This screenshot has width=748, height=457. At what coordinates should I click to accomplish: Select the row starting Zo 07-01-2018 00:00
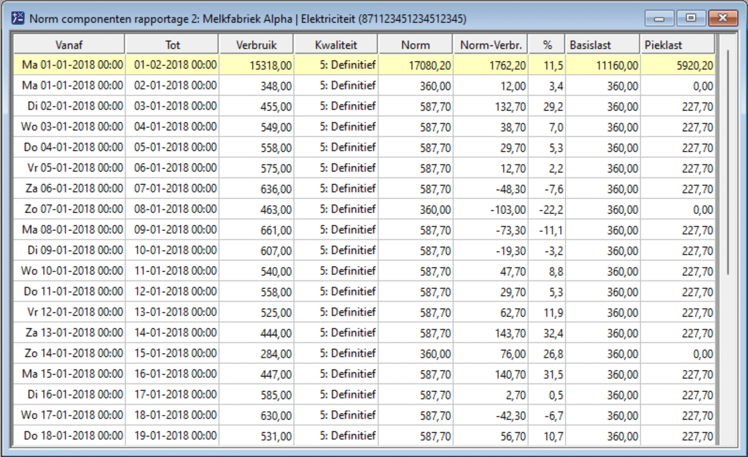(364, 209)
